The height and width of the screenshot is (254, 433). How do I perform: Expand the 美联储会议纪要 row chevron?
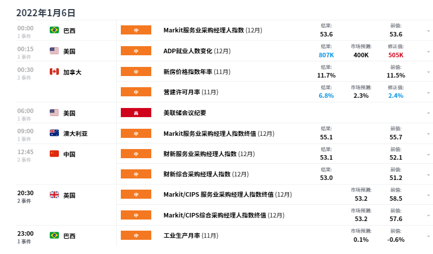tap(428, 113)
